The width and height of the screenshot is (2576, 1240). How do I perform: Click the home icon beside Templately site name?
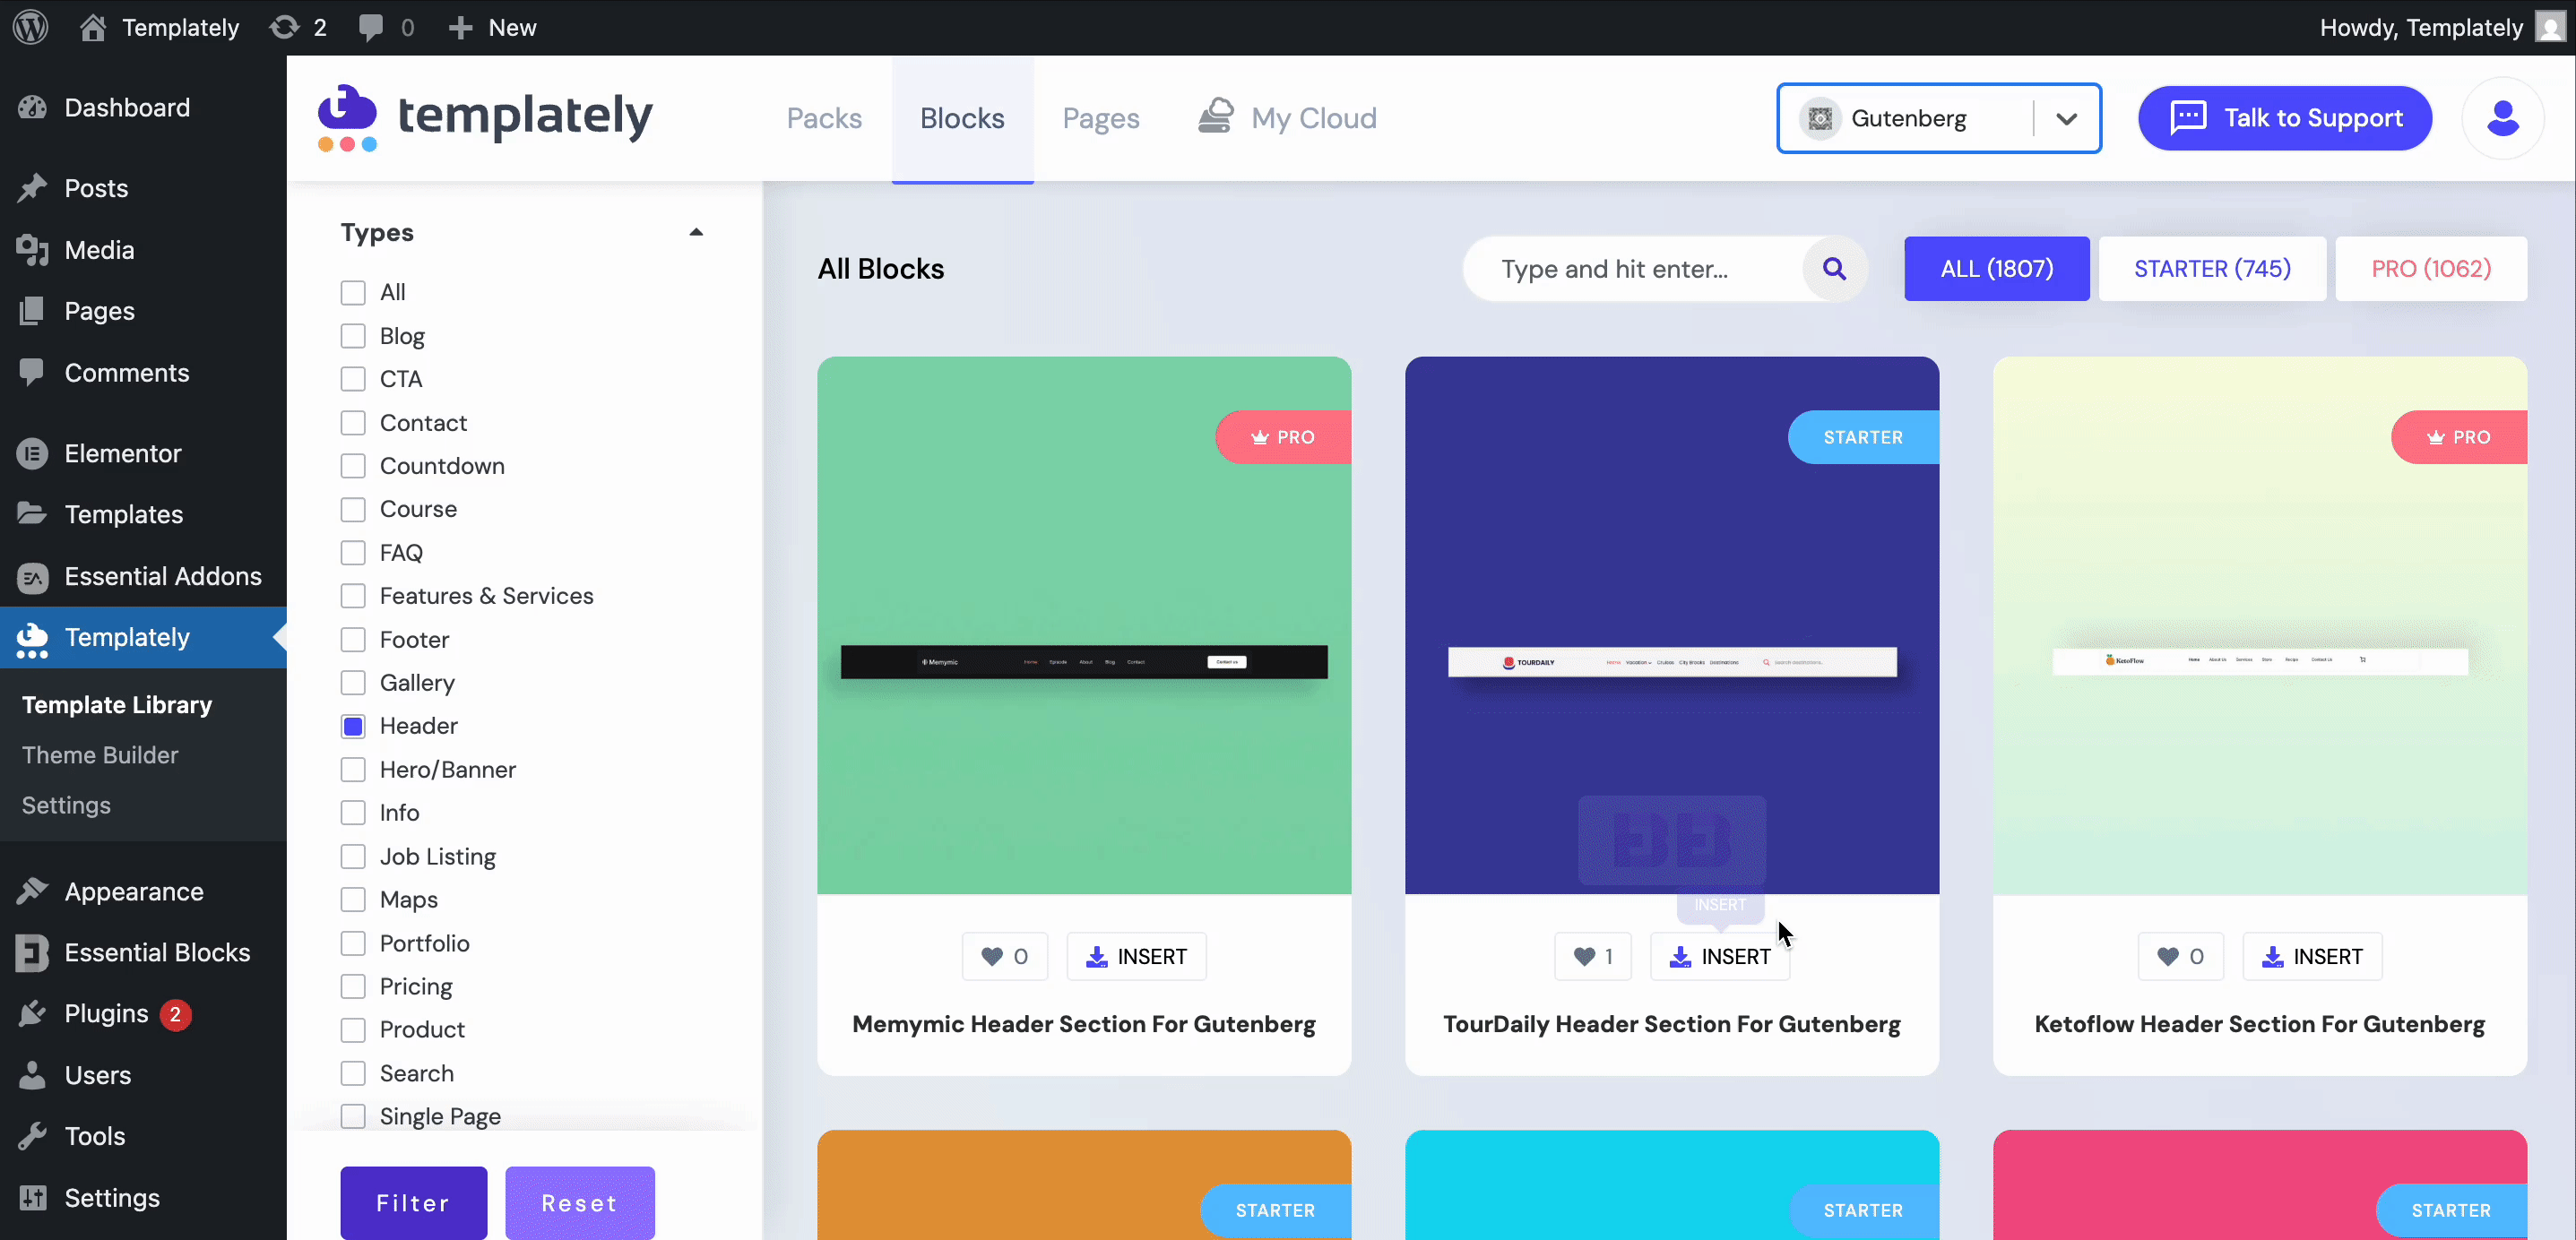click(x=93, y=27)
